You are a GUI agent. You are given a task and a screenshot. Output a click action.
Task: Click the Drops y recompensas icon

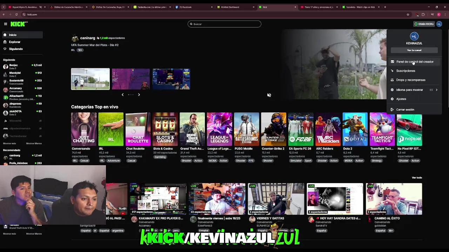point(392,80)
